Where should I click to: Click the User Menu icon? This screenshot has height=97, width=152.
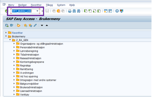tap(7, 25)
